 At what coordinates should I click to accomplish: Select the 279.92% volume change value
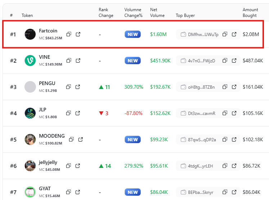tap(134, 166)
